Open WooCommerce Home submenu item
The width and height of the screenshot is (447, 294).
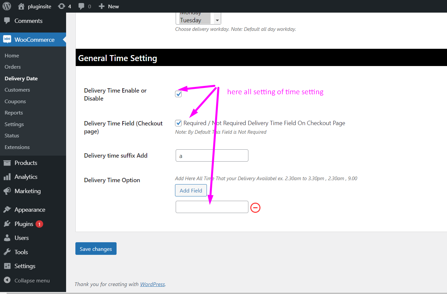(x=12, y=55)
